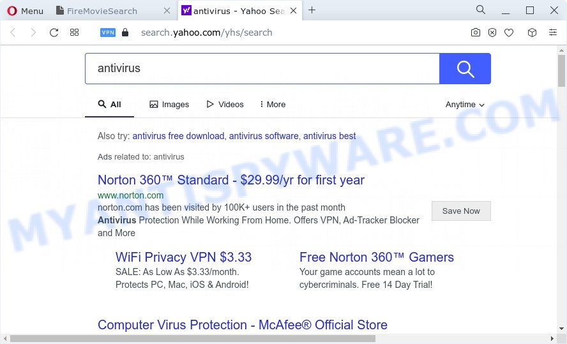Go forward to next page
567x344 pixels.
click(33, 33)
